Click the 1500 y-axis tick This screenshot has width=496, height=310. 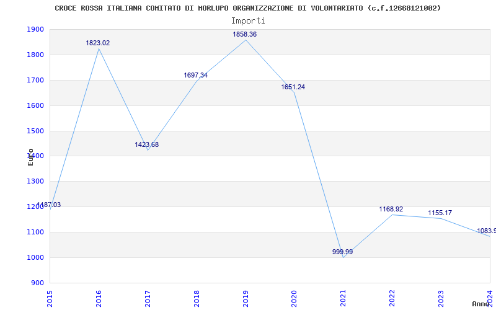(x=35, y=131)
